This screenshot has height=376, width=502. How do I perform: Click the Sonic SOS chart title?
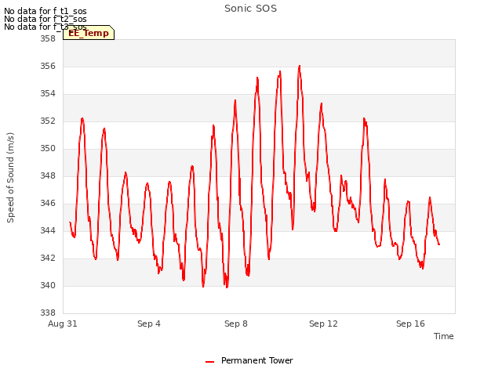pos(250,9)
